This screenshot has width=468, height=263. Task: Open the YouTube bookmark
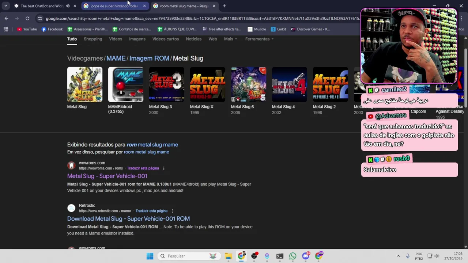[27, 29]
